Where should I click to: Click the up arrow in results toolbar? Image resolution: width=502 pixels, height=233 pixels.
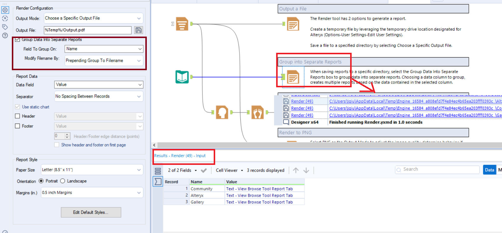(296, 170)
